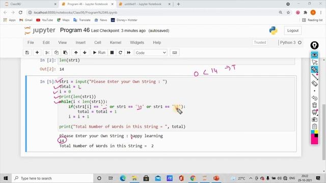Click the clipboard icon in annotation bar
The height and width of the screenshot is (183, 326).
click(x=314, y=127)
